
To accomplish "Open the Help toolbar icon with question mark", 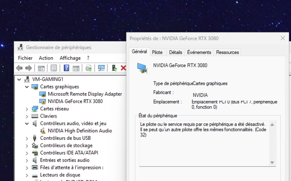I will [66, 68].
